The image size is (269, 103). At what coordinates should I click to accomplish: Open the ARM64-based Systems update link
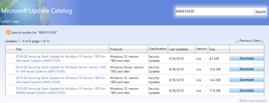coord(60,91)
